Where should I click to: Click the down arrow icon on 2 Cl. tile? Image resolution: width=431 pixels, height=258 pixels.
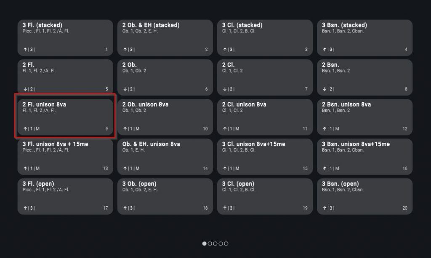225,89
